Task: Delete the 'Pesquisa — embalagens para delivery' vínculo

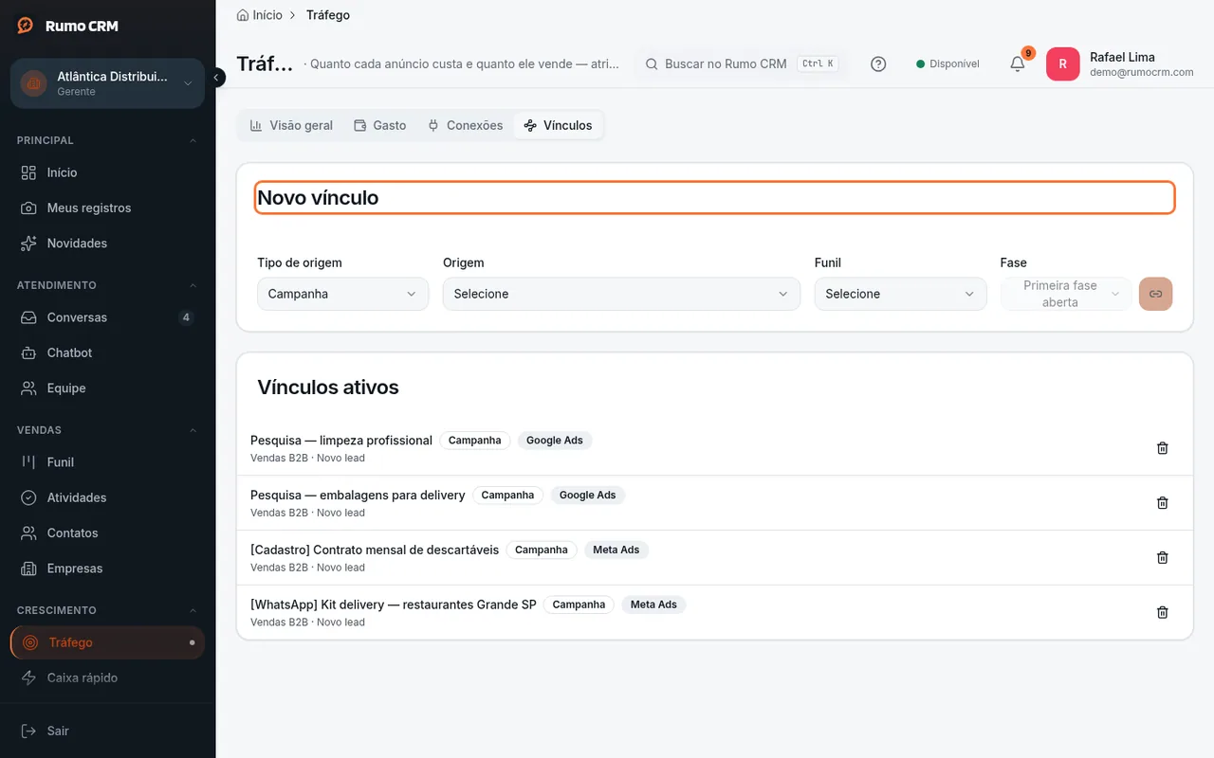Action: point(1163,503)
